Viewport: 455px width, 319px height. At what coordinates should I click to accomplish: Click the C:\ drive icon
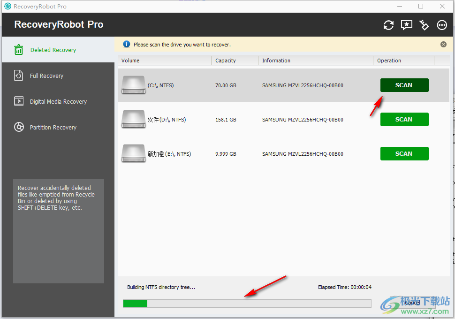[134, 85]
